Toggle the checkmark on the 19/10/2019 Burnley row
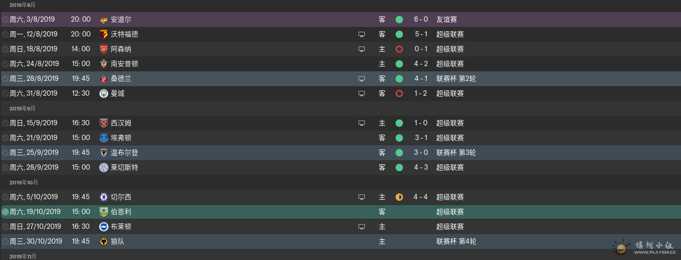 click(5, 212)
